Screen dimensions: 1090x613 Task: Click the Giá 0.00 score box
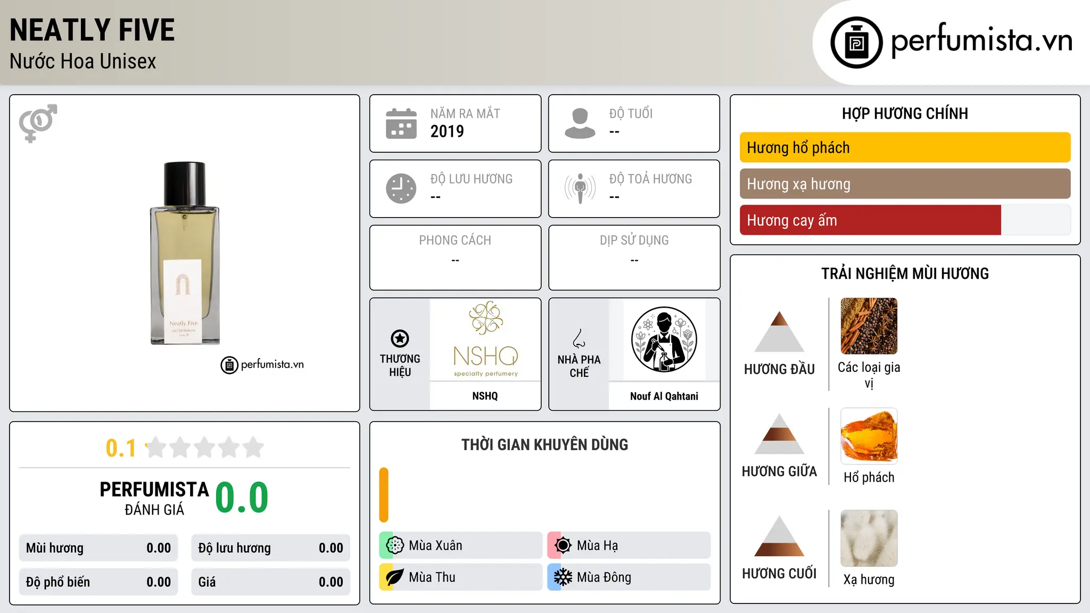tap(271, 582)
